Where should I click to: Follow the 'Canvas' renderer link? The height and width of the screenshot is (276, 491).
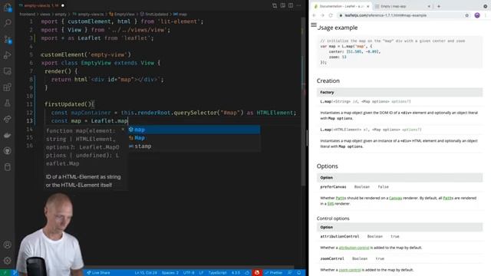[395, 198]
